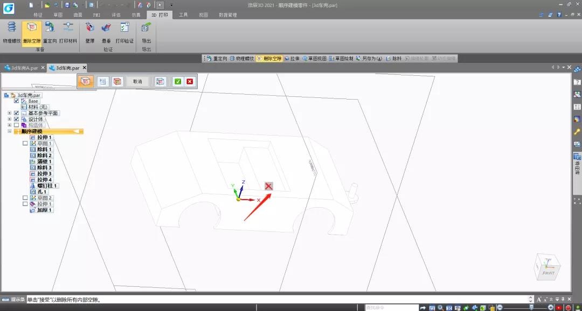Click 拉伸 in the recent commands toolbar
This screenshot has width=582, height=311.
pyautogui.click(x=293, y=59)
